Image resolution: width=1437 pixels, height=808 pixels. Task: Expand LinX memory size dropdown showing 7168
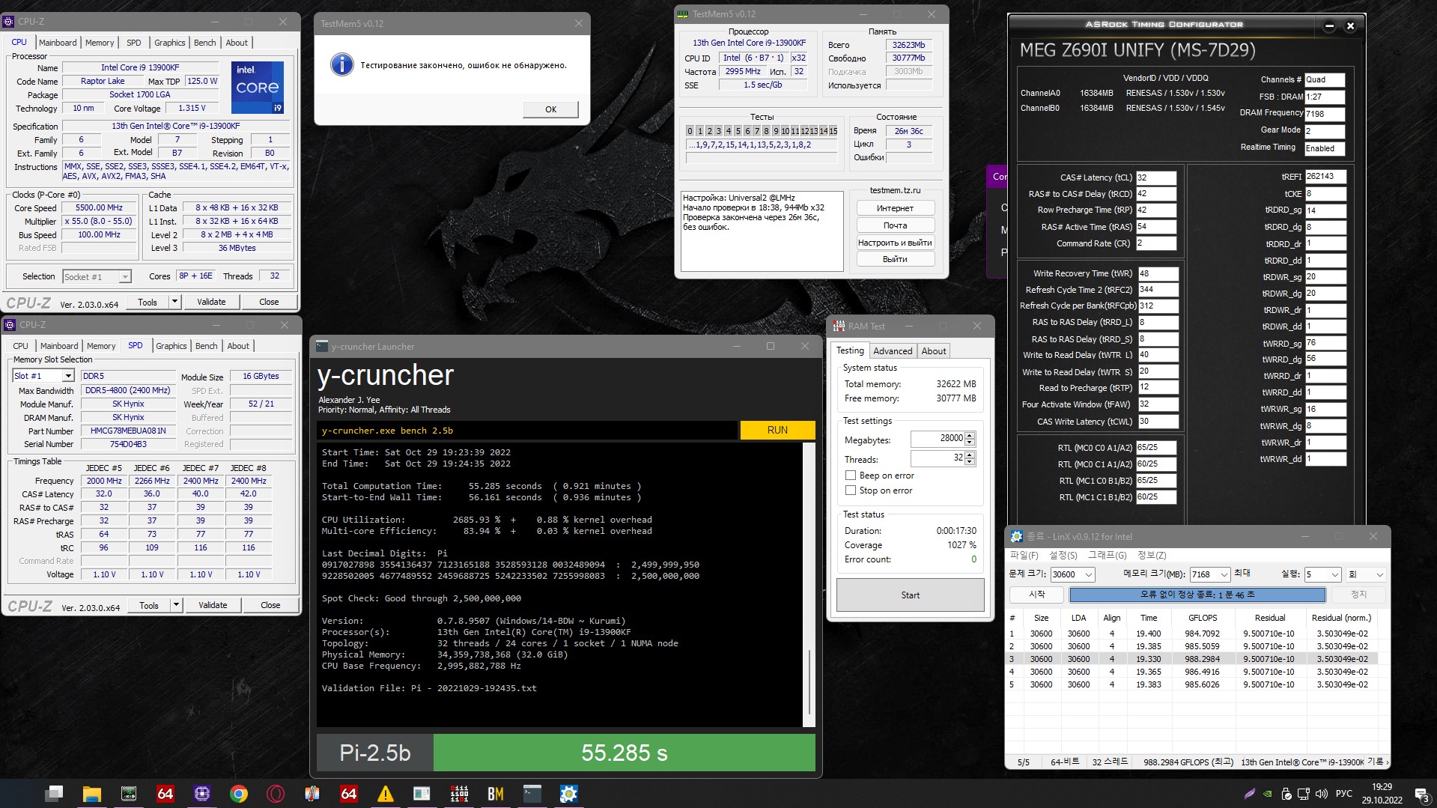point(1224,574)
